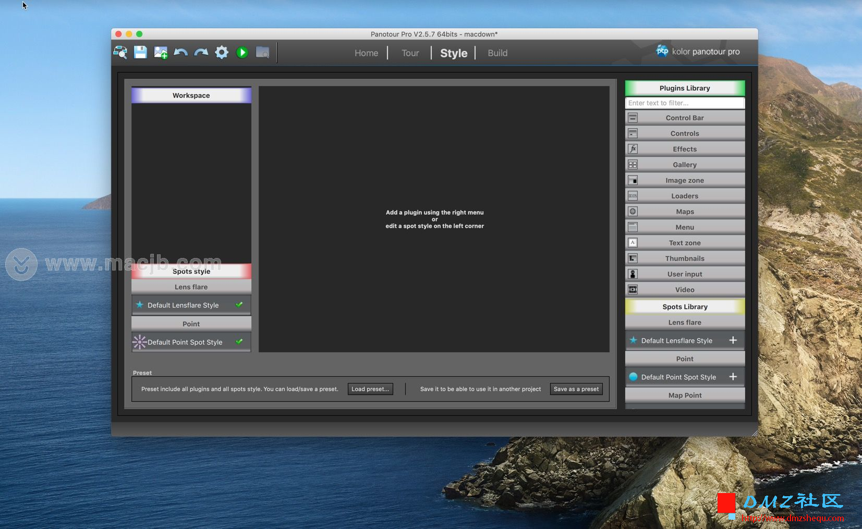Go to the Build tab
Viewport: 862px width, 529px height.
[497, 53]
